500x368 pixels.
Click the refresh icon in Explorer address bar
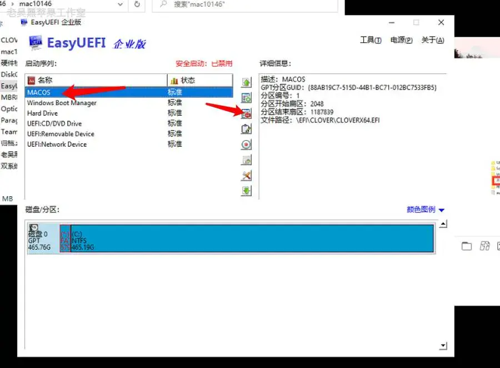click(x=137, y=4)
